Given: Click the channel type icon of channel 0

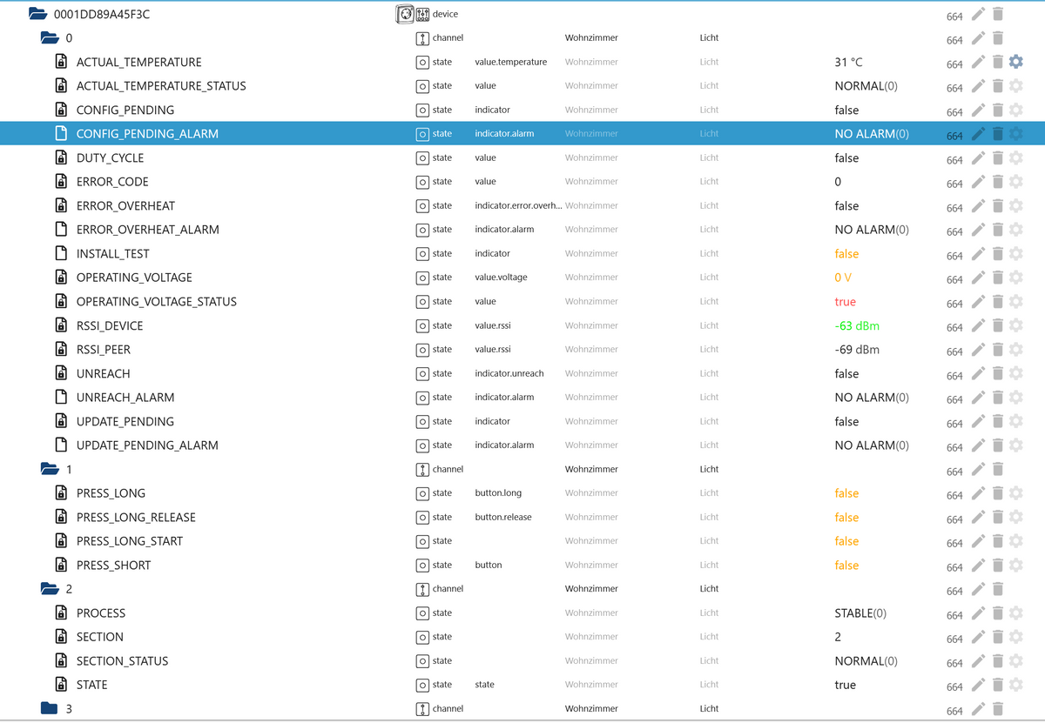Looking at the screenshot, I should point(422,38).
